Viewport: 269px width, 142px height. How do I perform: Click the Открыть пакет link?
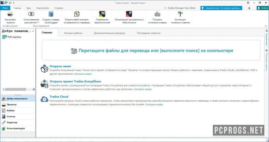point(60,66)
